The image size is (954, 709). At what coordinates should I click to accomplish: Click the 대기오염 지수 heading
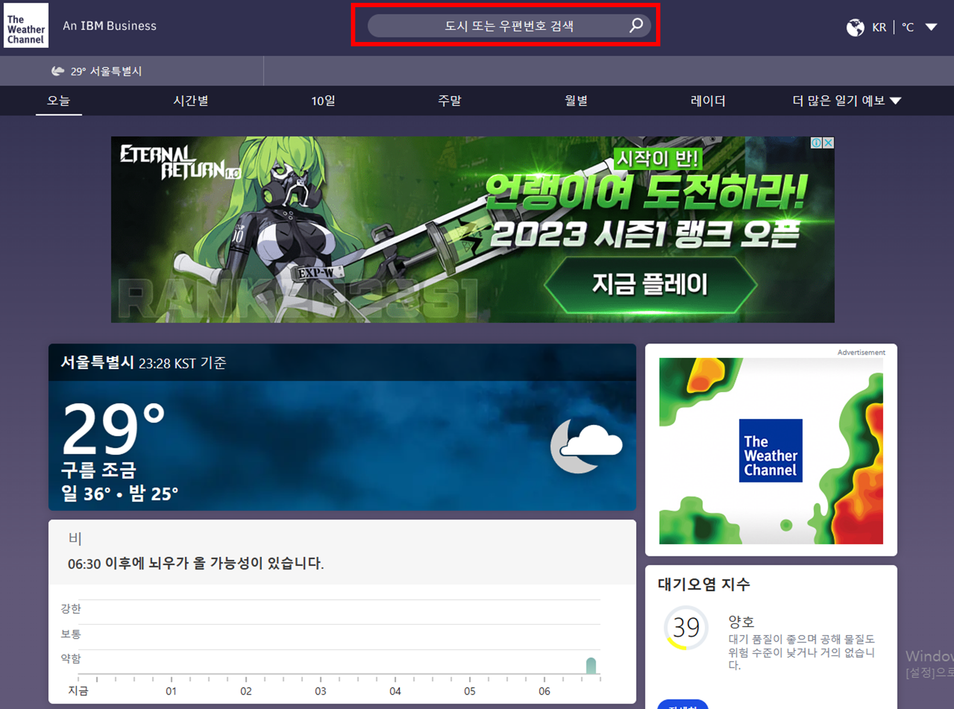704,584
